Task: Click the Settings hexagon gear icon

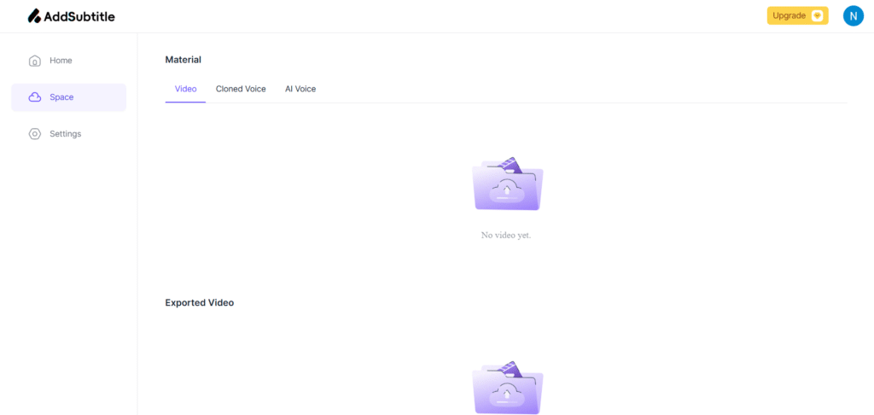Action: tap(35, 134)
